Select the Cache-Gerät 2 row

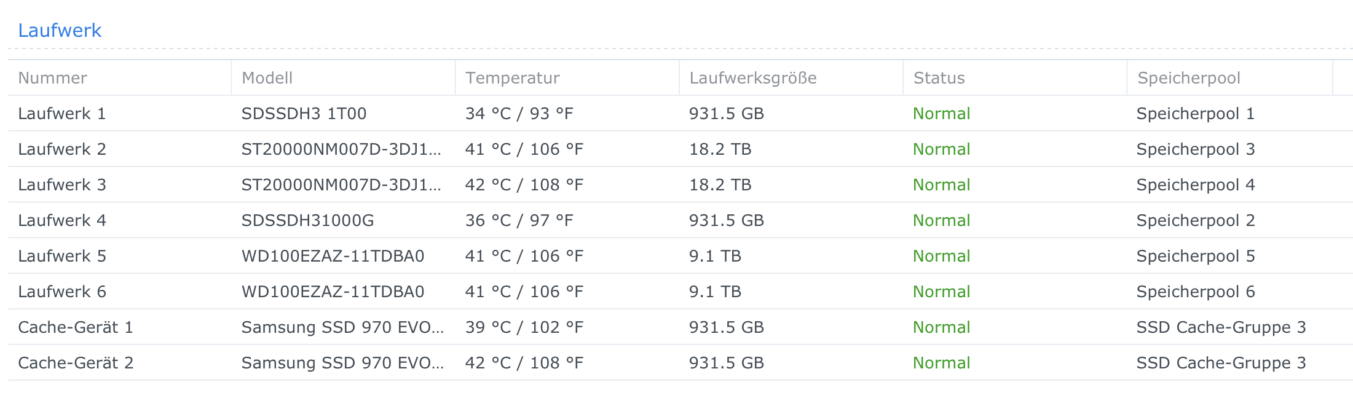[76, 363]
